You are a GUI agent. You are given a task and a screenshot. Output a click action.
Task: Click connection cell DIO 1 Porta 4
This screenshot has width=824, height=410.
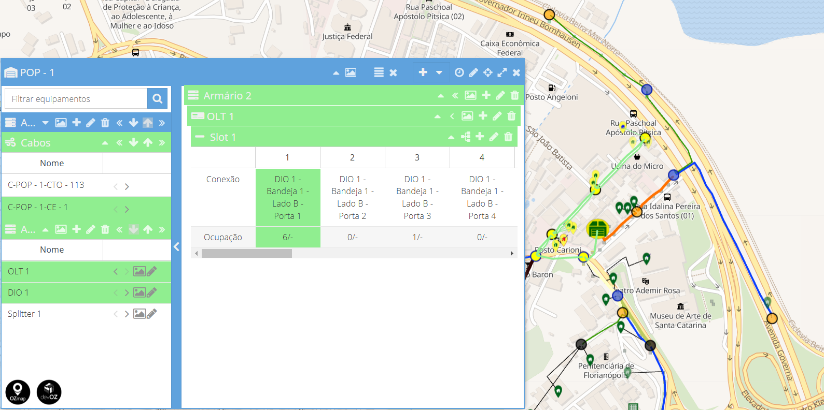(x=482, y=197)
